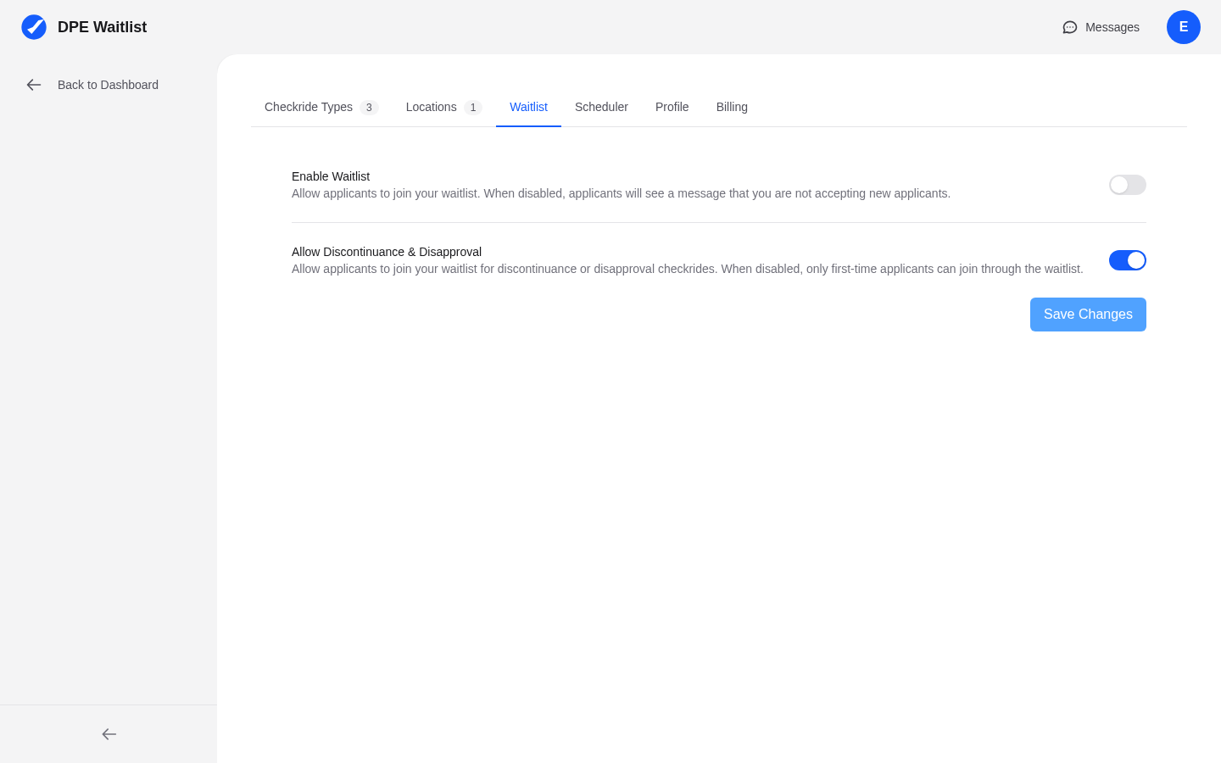This screenshot has height=763, width=1221.
Task: Click the Messages label in the header
Action: 1112,27
